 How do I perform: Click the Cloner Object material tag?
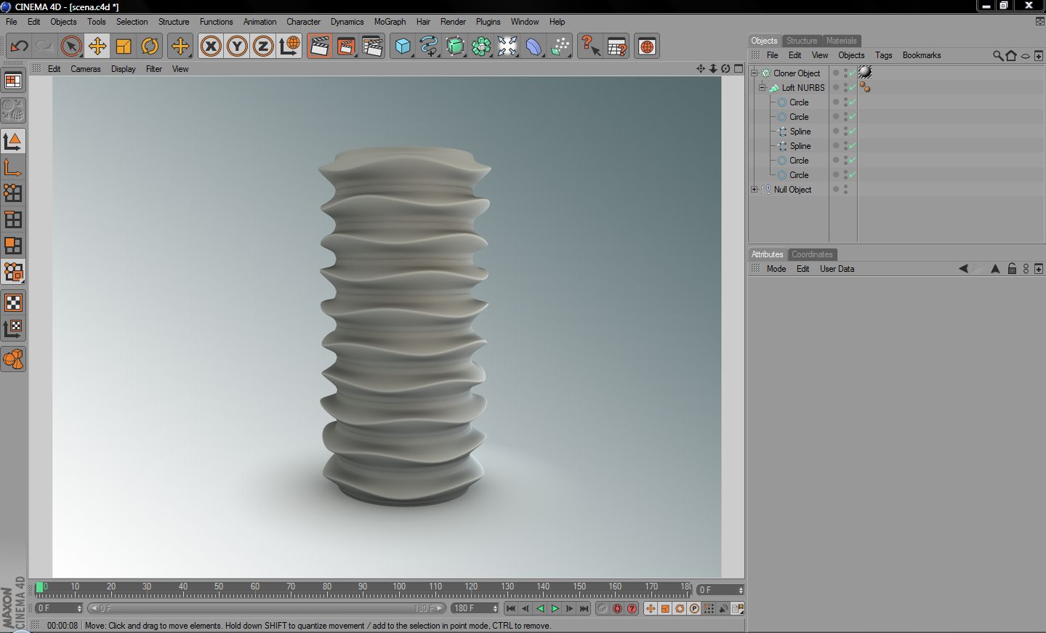pyautogui.click(x=865, y=73)
